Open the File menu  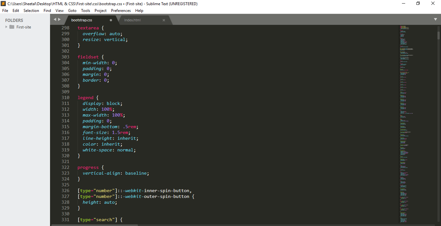(5, 11)
